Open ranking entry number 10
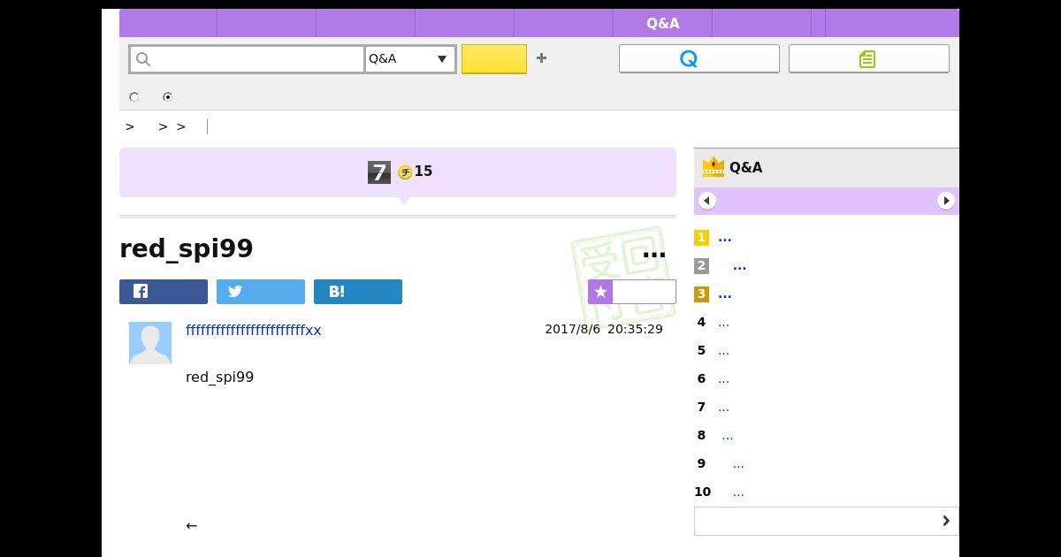The width and height of the screenshot is (1061, 557). (738, 492)
